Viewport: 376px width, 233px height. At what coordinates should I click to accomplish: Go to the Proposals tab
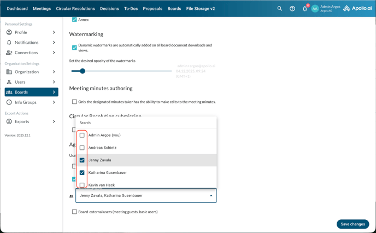tap(152, 9)
